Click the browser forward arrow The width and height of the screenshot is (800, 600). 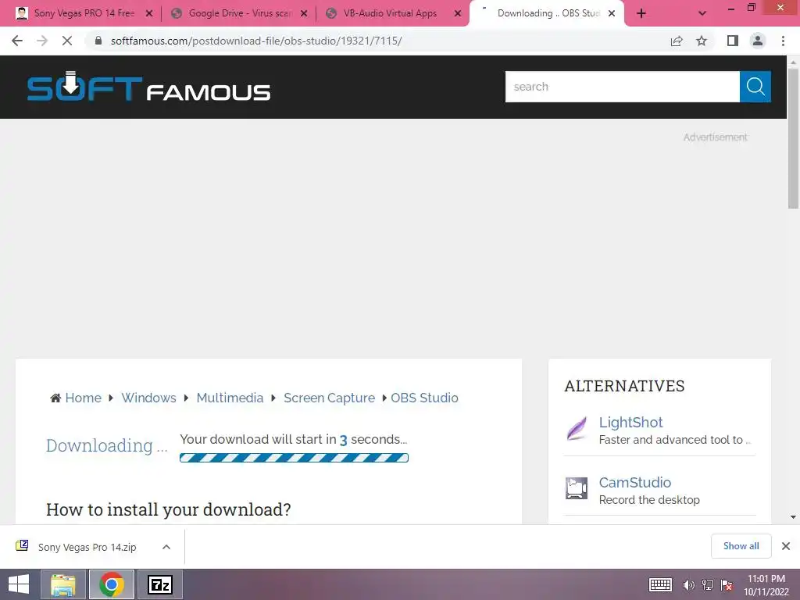point(42,41)
